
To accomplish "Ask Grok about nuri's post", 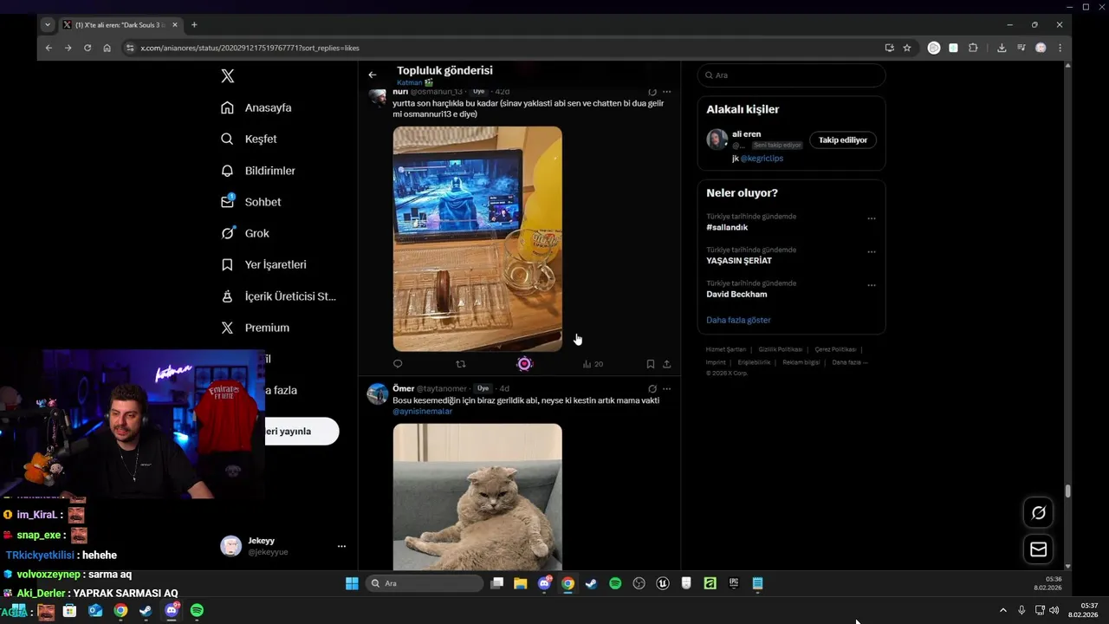I will [652, 92].
